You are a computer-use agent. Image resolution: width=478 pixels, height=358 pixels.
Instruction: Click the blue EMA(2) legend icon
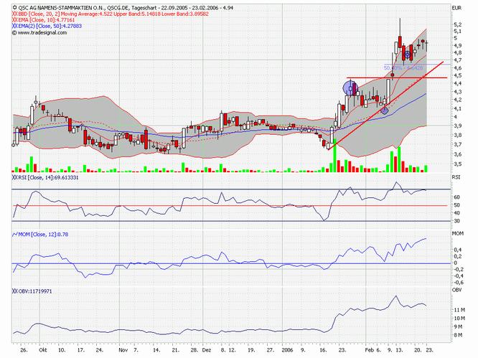tap(14, 27)
